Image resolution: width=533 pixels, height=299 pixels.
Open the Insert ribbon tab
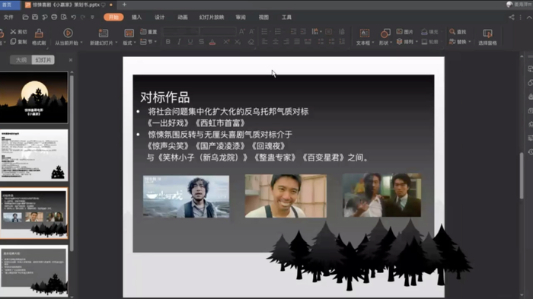point(136,17)
